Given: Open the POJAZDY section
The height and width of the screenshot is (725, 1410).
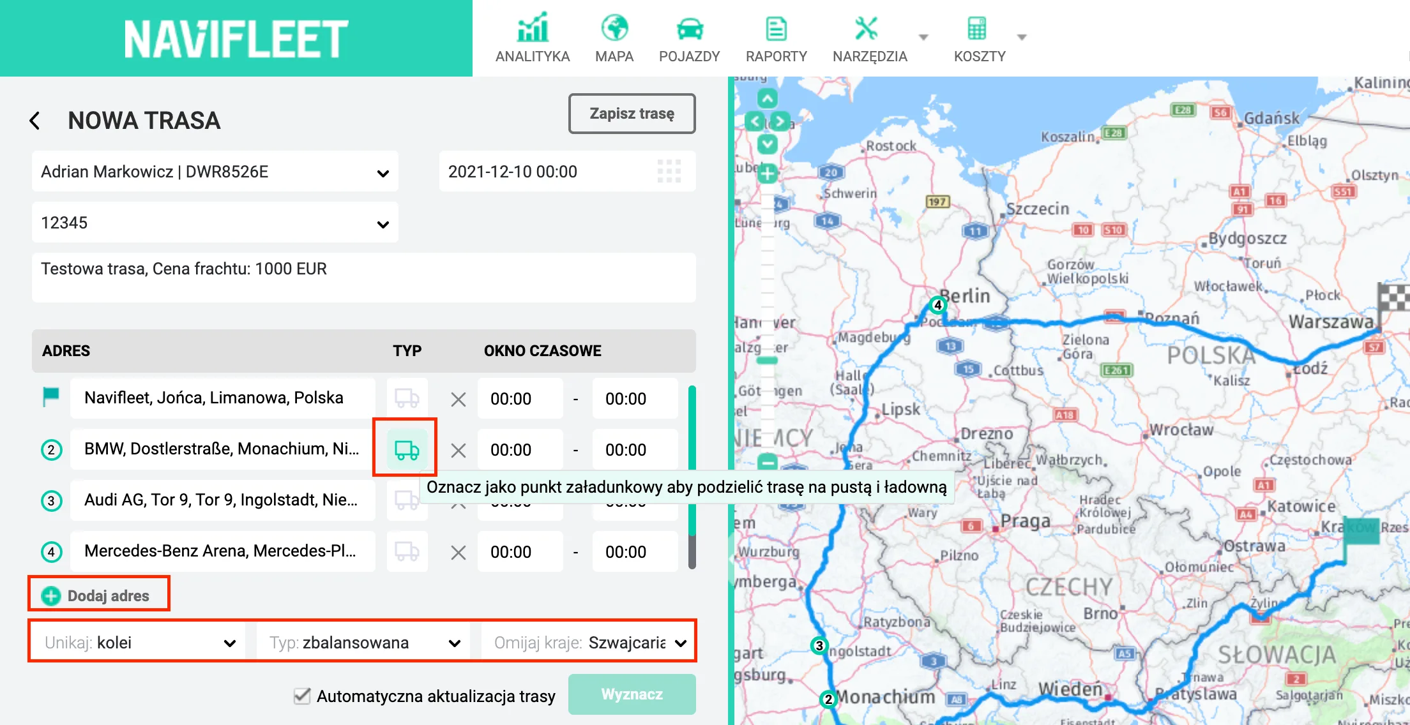Looking at the screenshot, I should [690, 38].
